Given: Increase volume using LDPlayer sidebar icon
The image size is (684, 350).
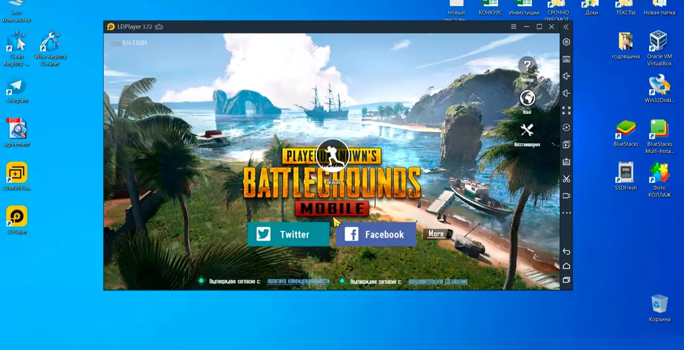Looking at the screenshot, I should coord(566,76).
